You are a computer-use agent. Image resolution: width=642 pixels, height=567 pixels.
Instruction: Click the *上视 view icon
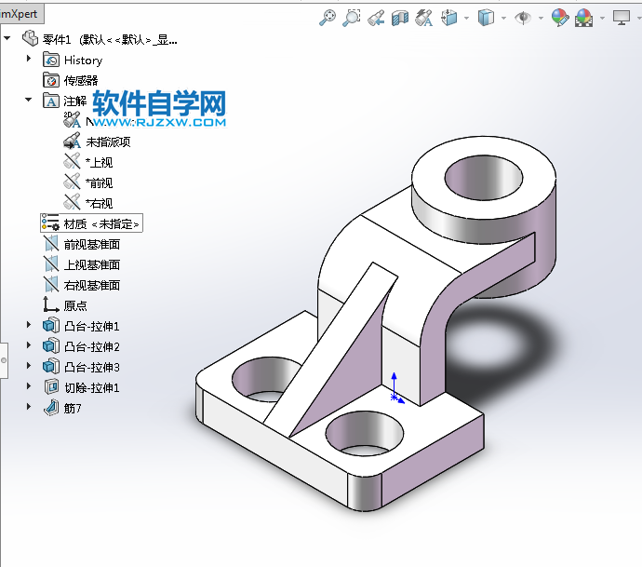pyautogui.click(x=72, y=161)
